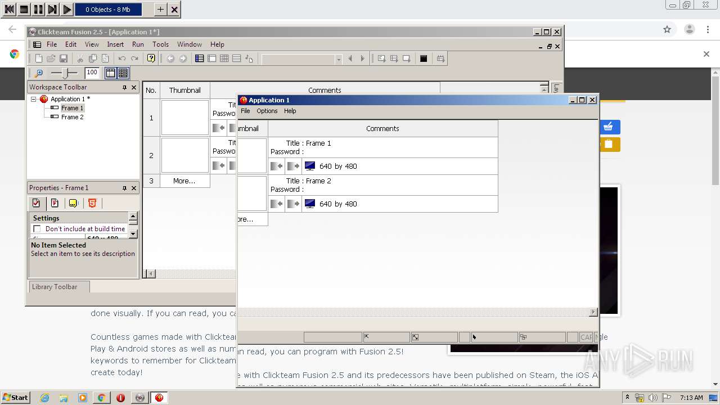Open the File menu in Clickteam Fusion

52,44
